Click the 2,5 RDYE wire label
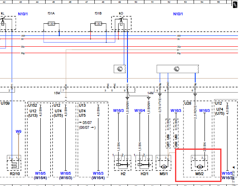 [195, 112]
